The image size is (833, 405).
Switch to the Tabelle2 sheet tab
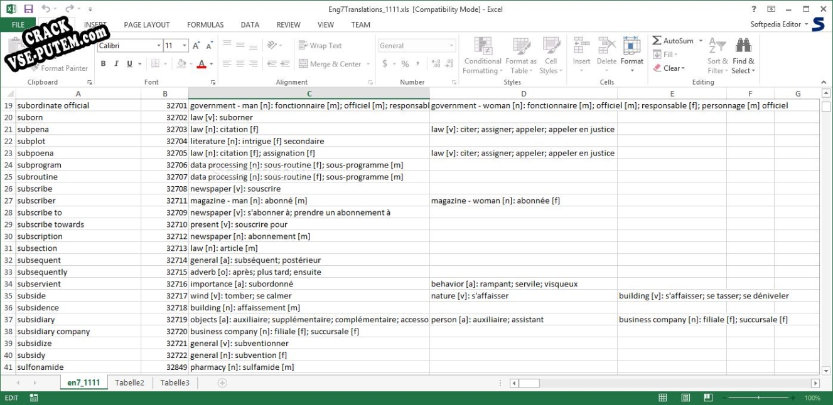(129, 383)
